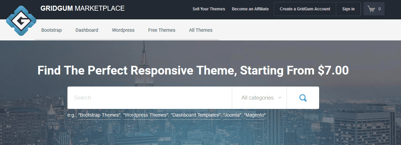Open the shopping cart icon
This screenshot has width=401, height=145.
tap(374, 9)
